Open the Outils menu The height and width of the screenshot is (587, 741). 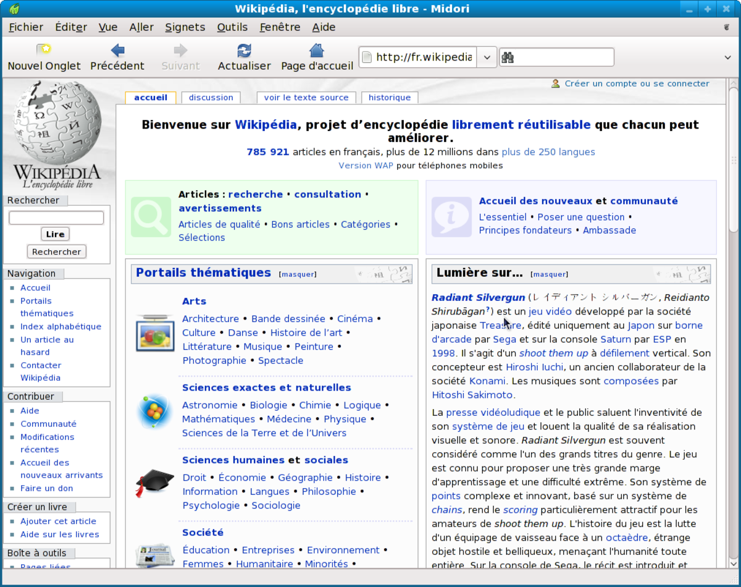click(232, 27)
